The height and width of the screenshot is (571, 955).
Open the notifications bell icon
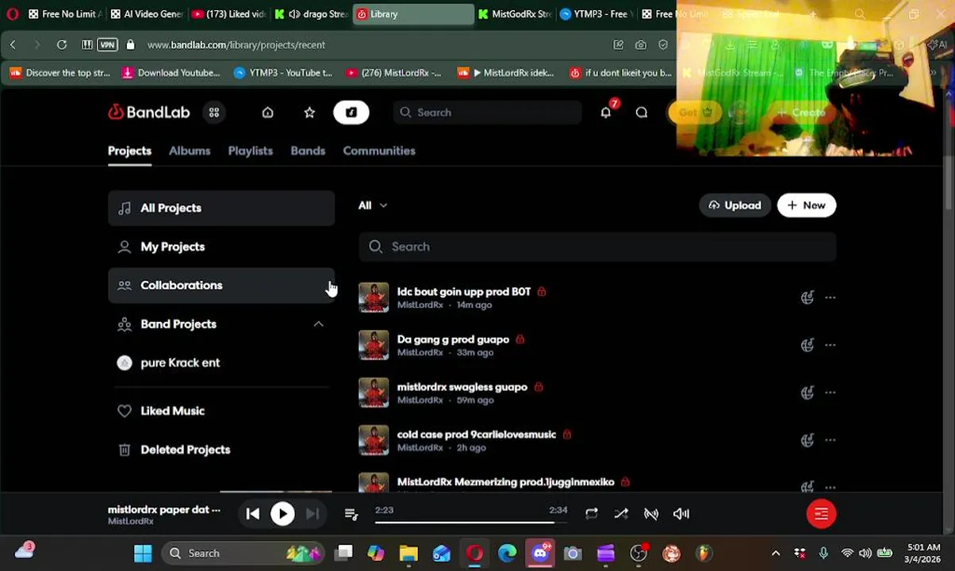point(606,113)
